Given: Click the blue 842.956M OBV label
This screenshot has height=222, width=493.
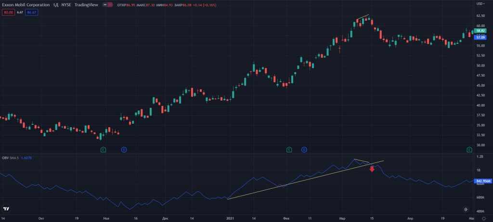Looking at the screenshot, I should [x=483, y=181].
